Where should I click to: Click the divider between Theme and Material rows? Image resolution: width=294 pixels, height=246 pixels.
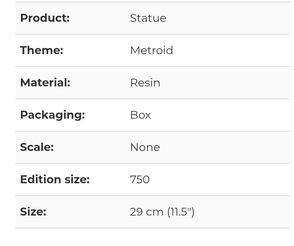pyautogui.click(x=153, y=66)
